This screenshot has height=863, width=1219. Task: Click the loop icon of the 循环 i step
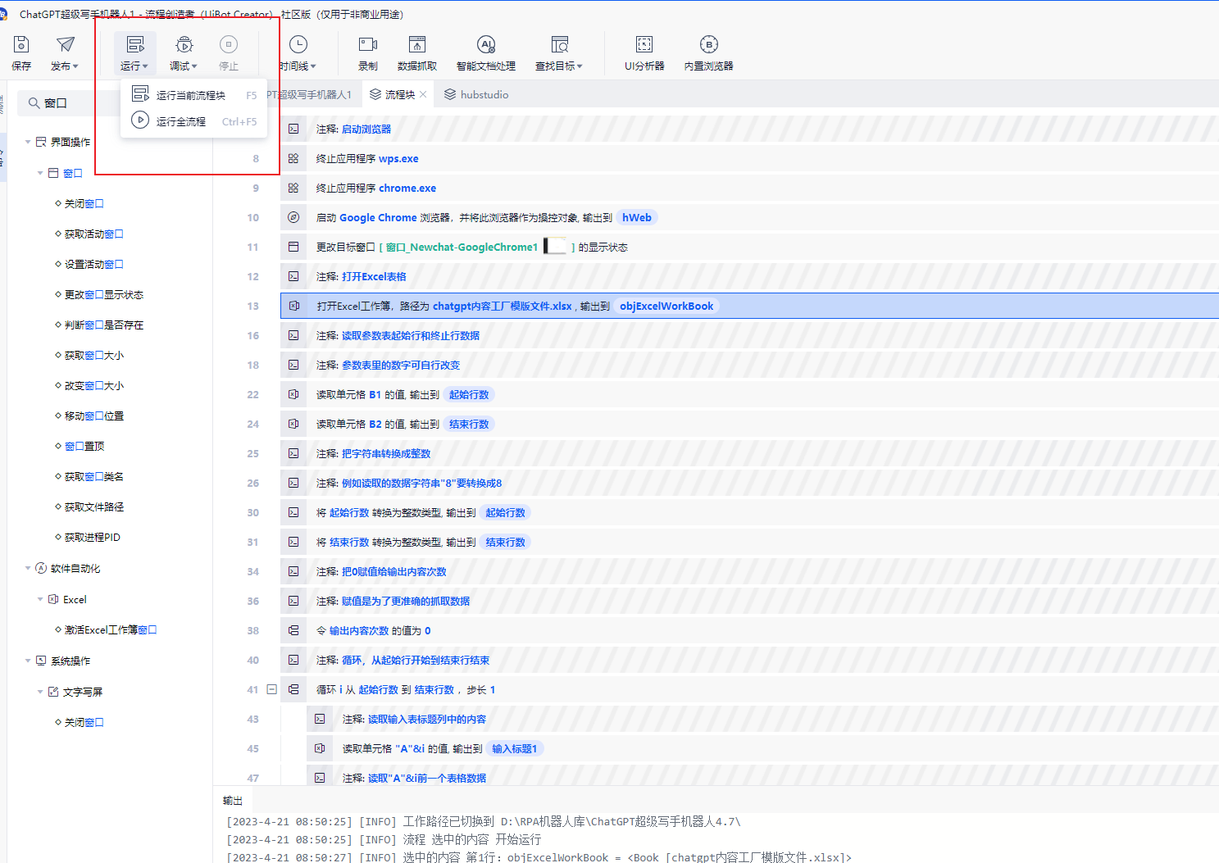(293, 690)
